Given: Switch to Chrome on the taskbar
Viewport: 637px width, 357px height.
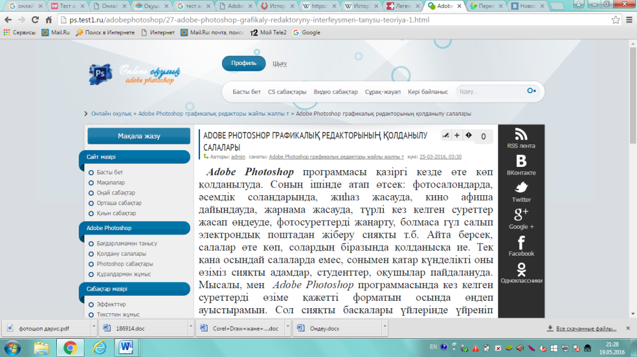Looking at the screenshot, I should pyautogui.click(x=70, y=348).
